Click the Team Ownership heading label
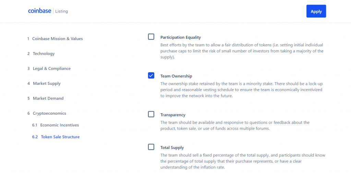 pos(176,76)
